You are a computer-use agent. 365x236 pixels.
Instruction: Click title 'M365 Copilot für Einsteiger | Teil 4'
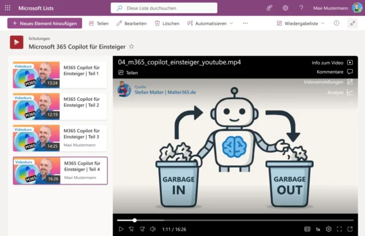pyautogui.click(x=82, y=166)
